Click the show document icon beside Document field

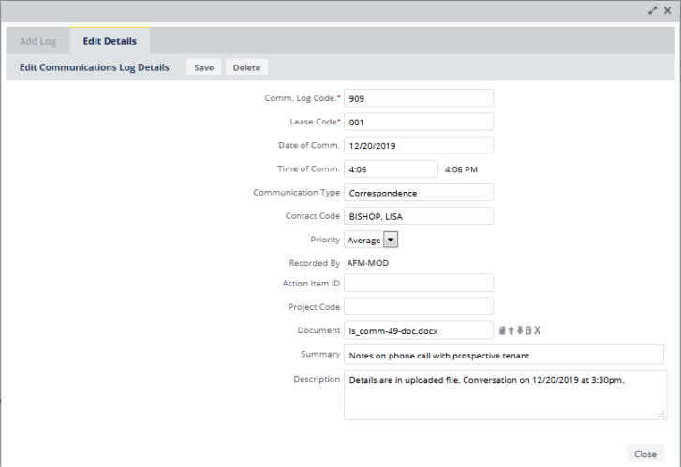click(502, 330)
